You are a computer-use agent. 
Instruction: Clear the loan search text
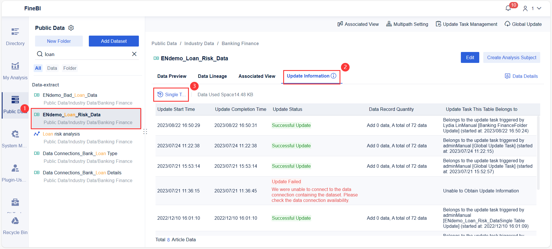click(x=134, y=54)
